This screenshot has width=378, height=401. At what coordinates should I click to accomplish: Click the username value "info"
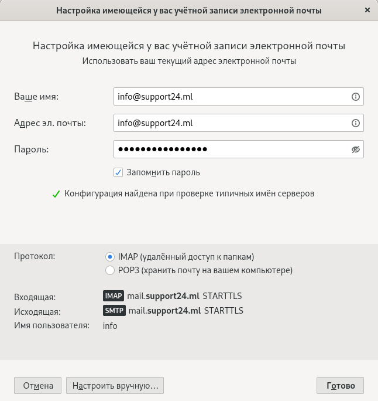(110, 326)
